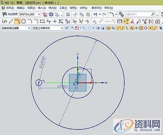
Task: Toggle the Enable Snap Point option
Action: [109, 28]
